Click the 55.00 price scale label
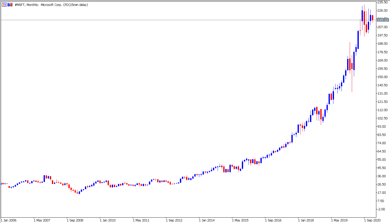390x223 pixels. tap(382, 159)
